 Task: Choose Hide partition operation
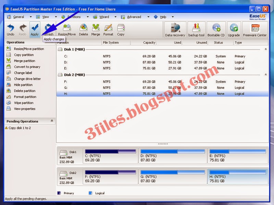coord(20,85)
